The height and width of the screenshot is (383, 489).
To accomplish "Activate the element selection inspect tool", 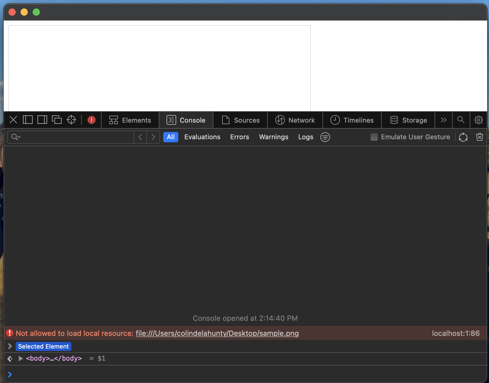I will point(71,120).
